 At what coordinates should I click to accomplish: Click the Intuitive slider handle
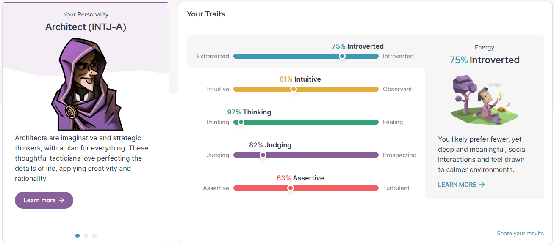(294, 89)
